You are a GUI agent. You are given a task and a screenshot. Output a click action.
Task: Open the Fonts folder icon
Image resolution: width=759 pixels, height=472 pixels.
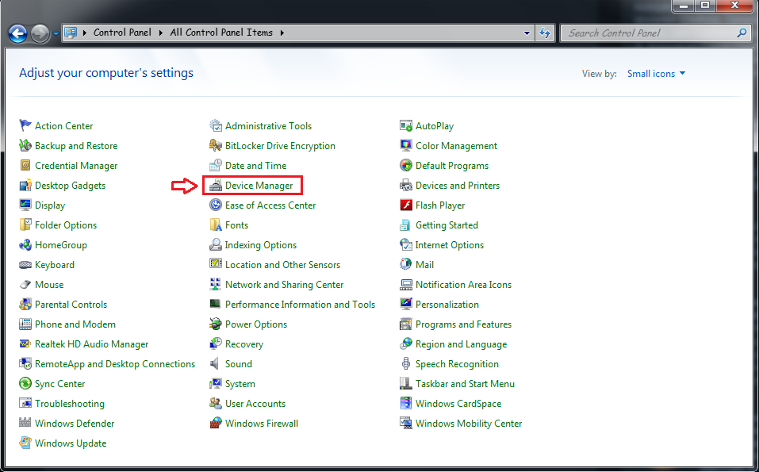click(x=216, y=225)
